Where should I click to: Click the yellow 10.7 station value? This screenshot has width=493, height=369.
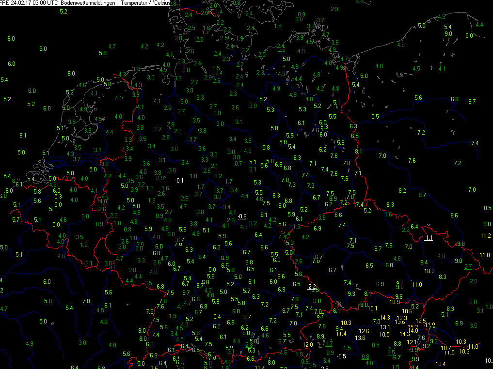pyautogui.click(x=446, y=348)
